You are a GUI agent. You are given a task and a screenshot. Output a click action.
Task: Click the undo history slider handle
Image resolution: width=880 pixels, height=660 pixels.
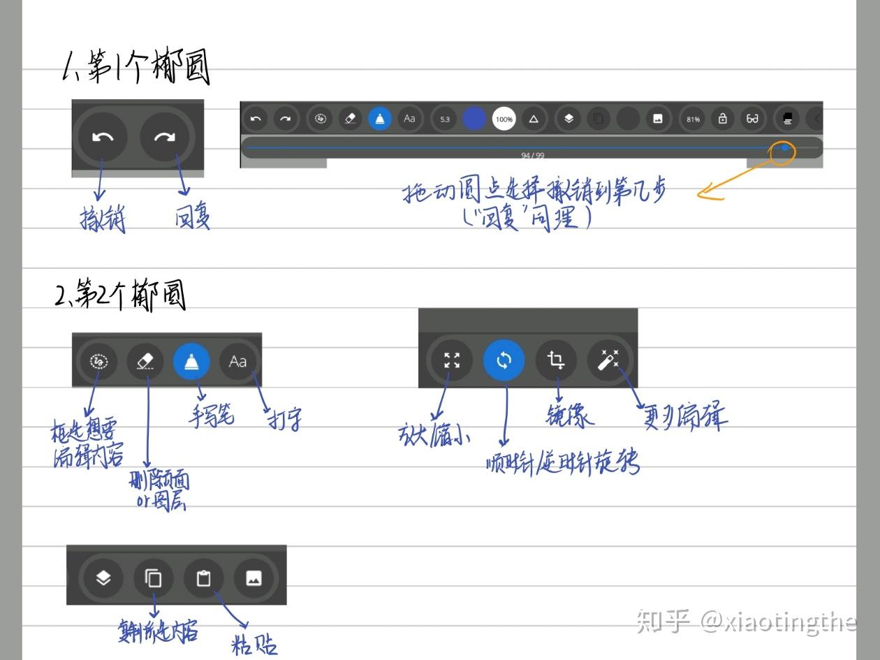[785, 148]
